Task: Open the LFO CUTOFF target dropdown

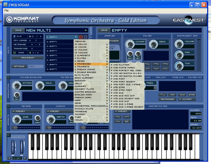Action: tap(187, 99)
